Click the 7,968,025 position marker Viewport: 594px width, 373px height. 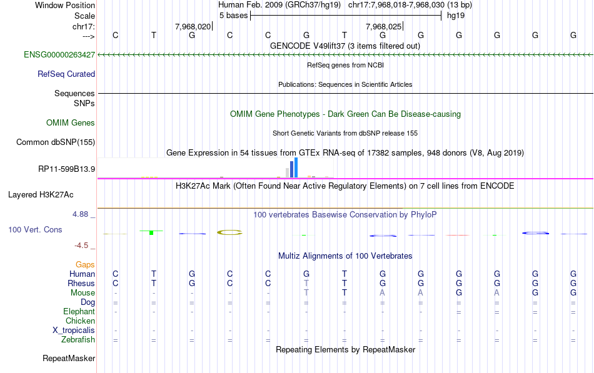click(385, 26)
